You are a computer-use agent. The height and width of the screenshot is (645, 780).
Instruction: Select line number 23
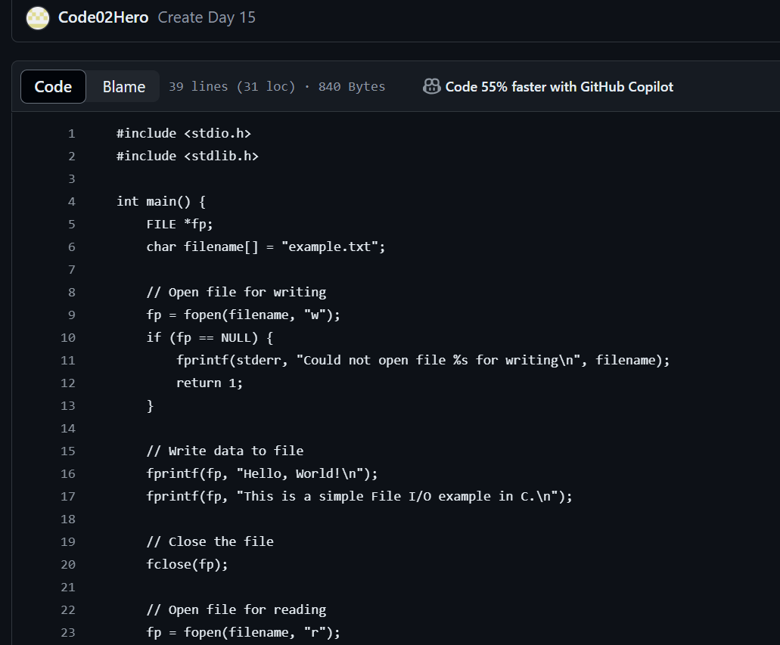click(67, 633)
